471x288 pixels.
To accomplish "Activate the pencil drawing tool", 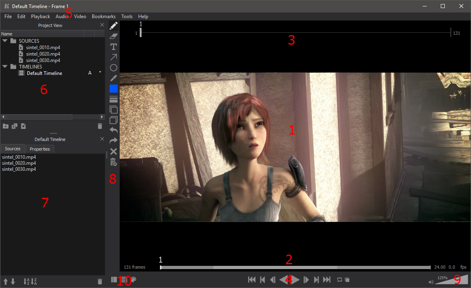I will tap(114, 26).
